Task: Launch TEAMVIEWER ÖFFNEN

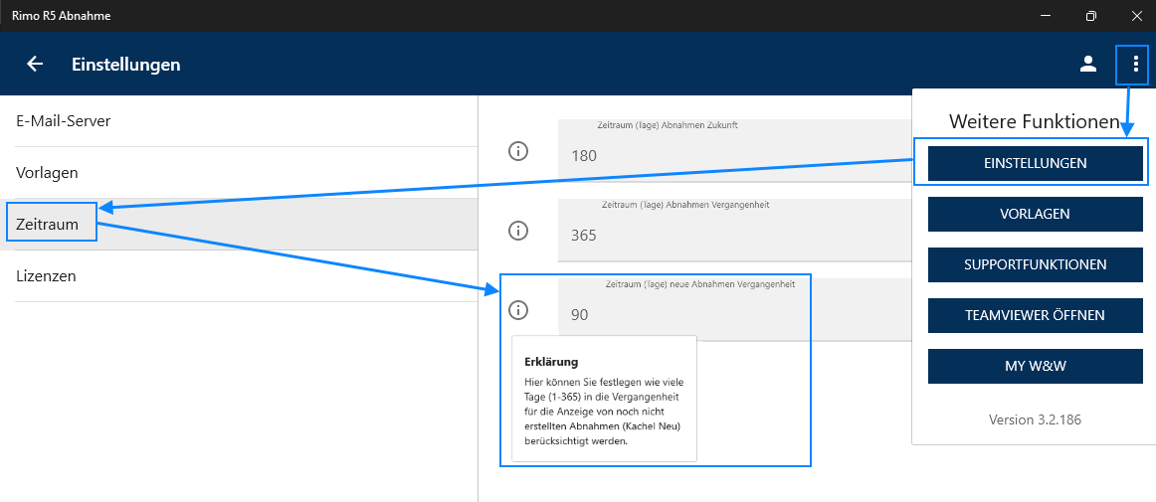Action: [x=1035, y=315]
